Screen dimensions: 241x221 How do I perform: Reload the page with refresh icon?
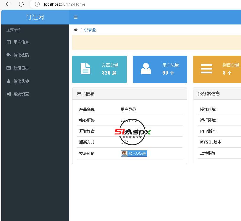pyautogui.click(x=21, y=4)
